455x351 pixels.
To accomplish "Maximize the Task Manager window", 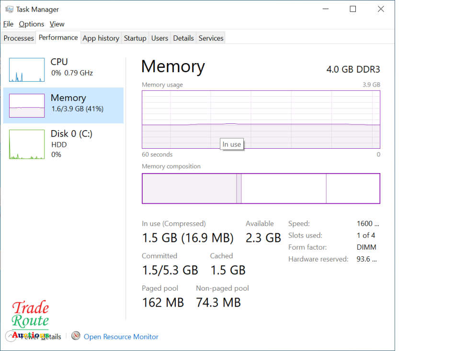I will click(353, 9).
